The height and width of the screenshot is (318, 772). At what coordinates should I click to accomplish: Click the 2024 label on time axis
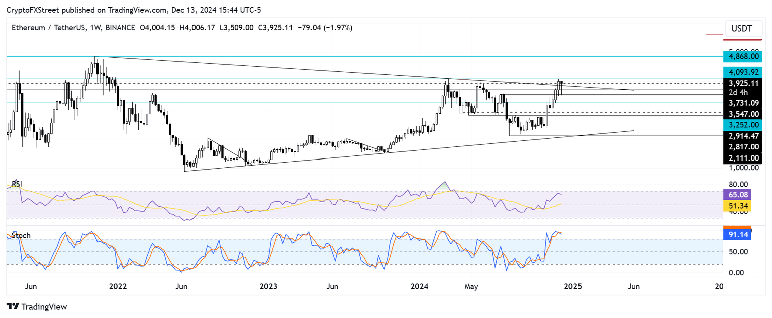pyautogui.click(x=419, y=287)
